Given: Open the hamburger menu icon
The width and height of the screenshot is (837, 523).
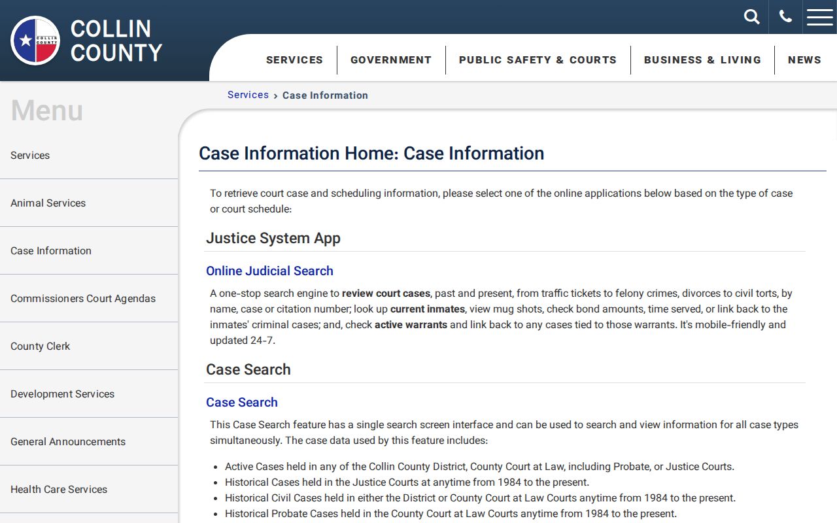Looking at the screenshot, I should pyautogui.click(x=820, y=17).
